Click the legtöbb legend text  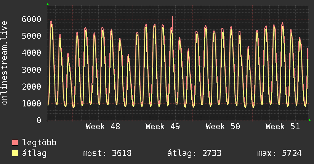point(40,143)
